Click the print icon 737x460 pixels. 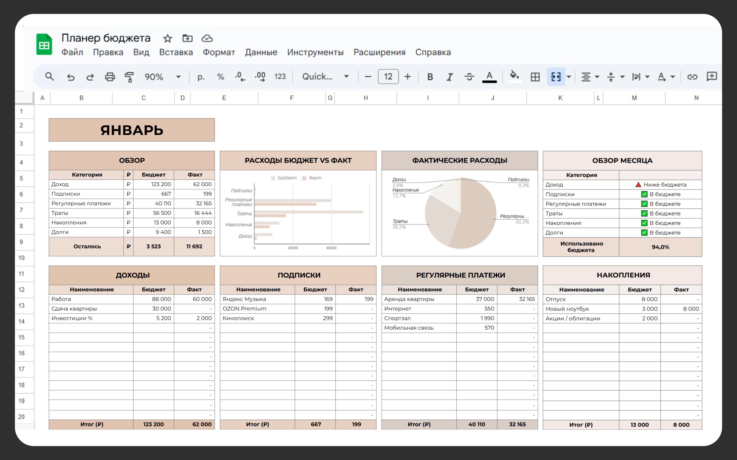[110, 77]
